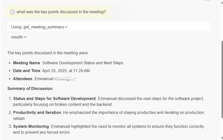Image resolution: width=223 pixels, height=140 pixels.
Task: Click the bold "Date and Time" label
Action: point(26,71)
